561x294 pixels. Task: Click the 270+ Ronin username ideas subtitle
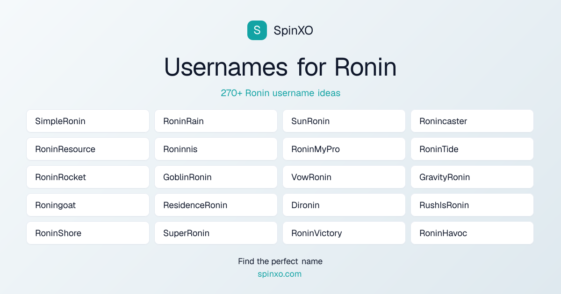(280, 93)
